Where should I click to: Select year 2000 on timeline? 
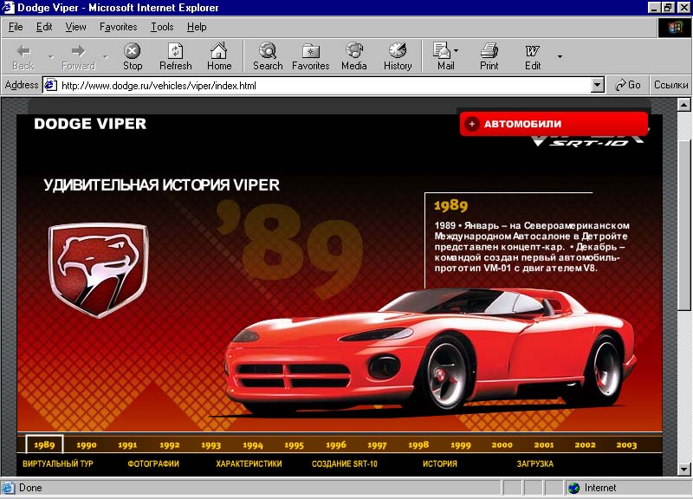tap(502, 444)
